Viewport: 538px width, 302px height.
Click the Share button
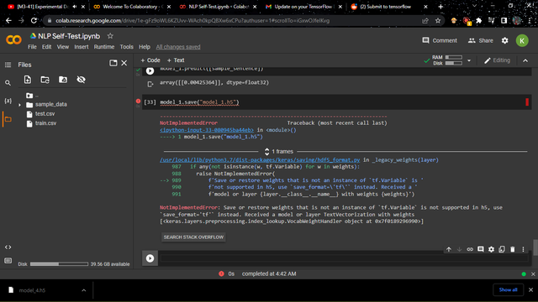point(480,40)
